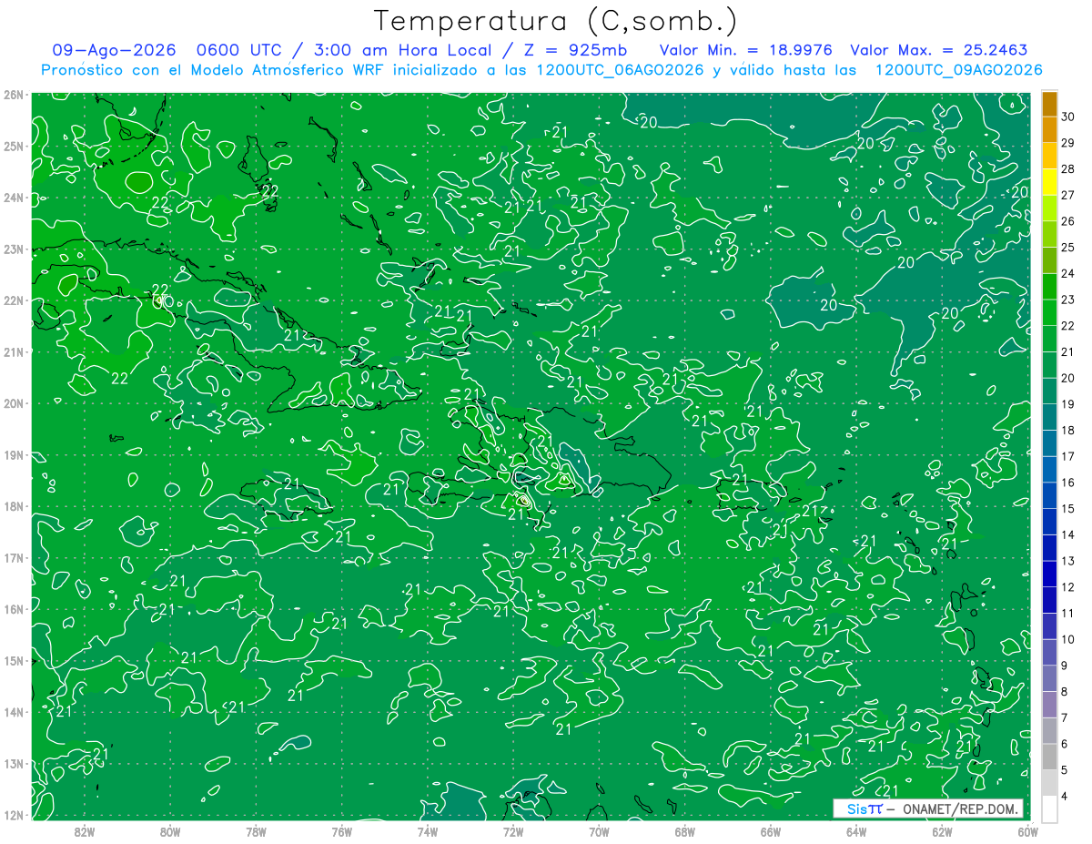Click the 19N latitude axis label

click(14, 454)
